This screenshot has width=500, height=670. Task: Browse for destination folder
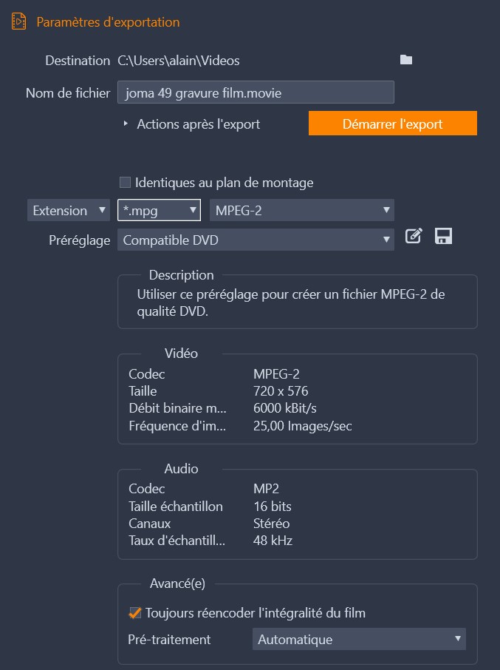tap(405, 60)
